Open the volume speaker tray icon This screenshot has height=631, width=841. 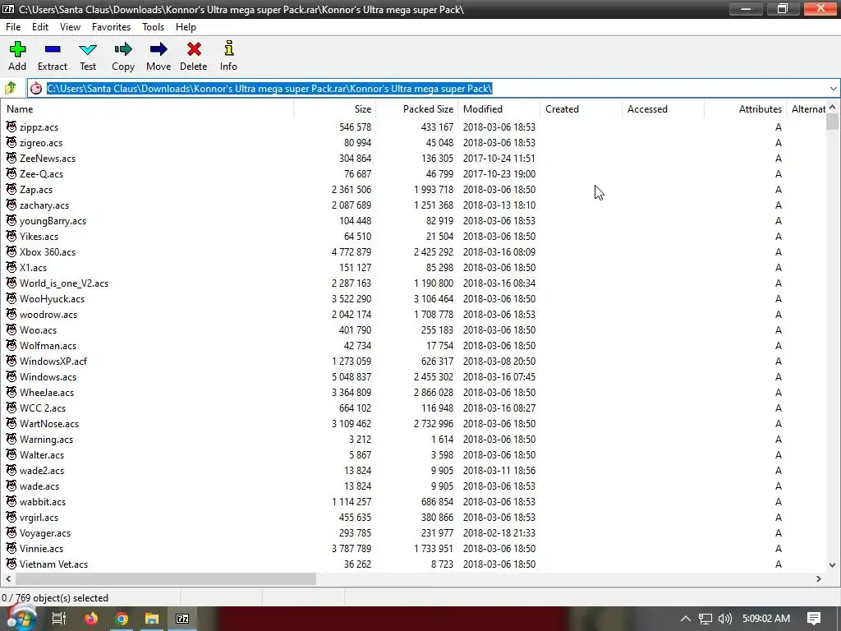pos(724,619)
